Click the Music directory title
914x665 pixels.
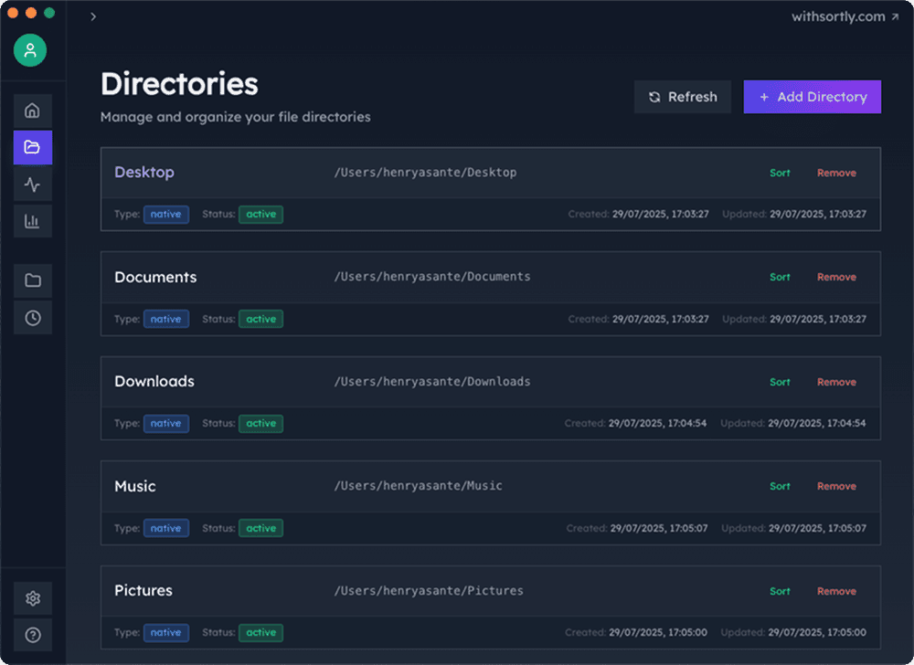point(134,486)
